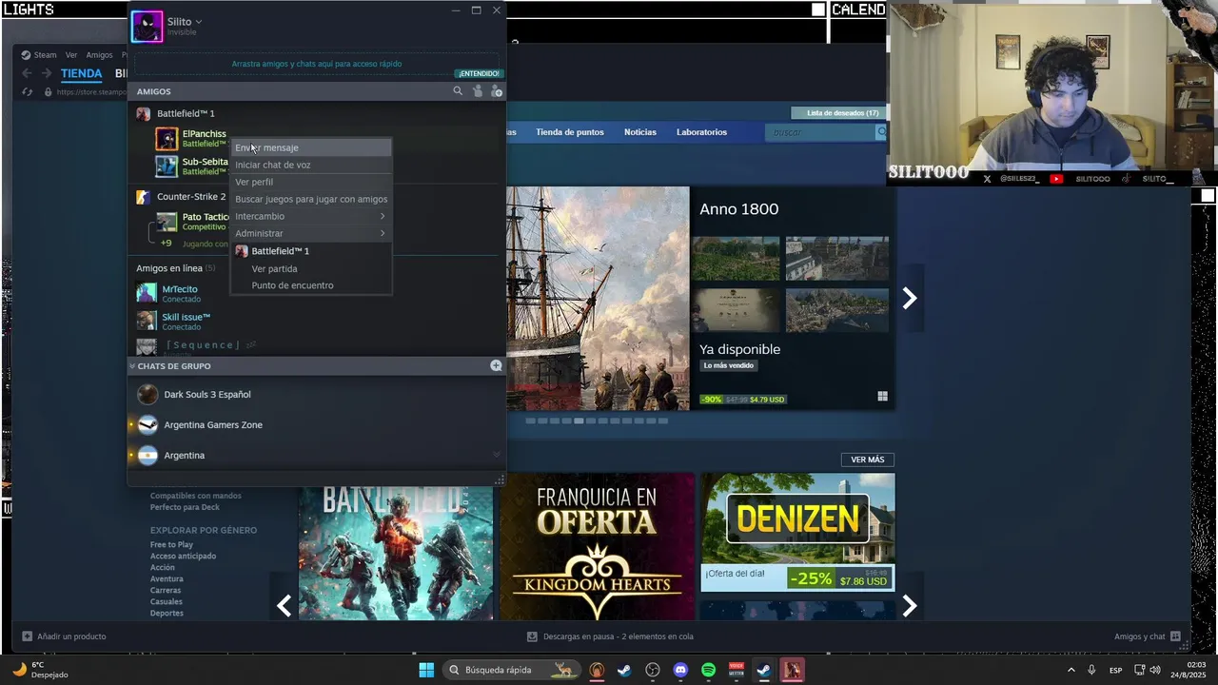Show hidden system tray icons

click(1071, 670)
